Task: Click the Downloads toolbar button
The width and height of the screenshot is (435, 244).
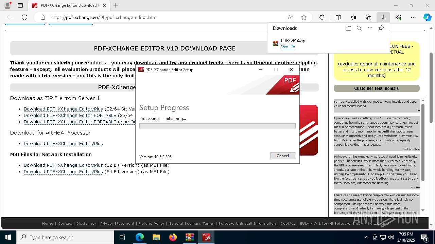Action: click(383, 17)
